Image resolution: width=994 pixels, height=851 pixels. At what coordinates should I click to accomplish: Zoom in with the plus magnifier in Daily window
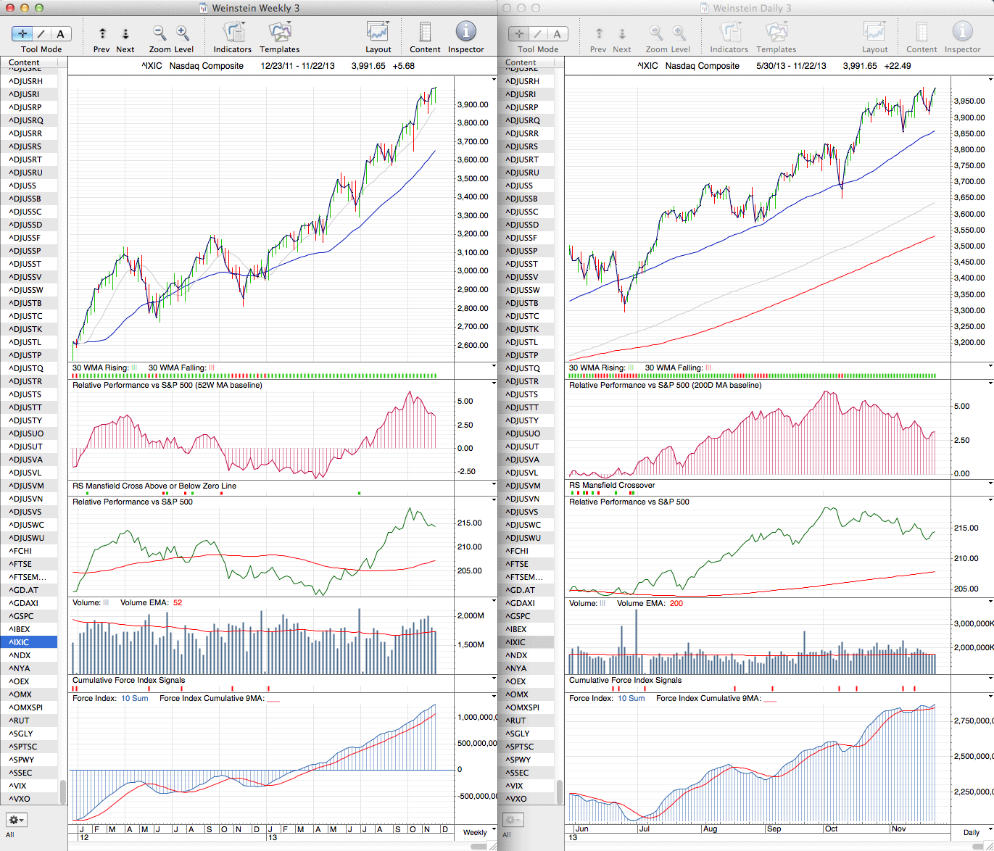click(x=679, y=33)
